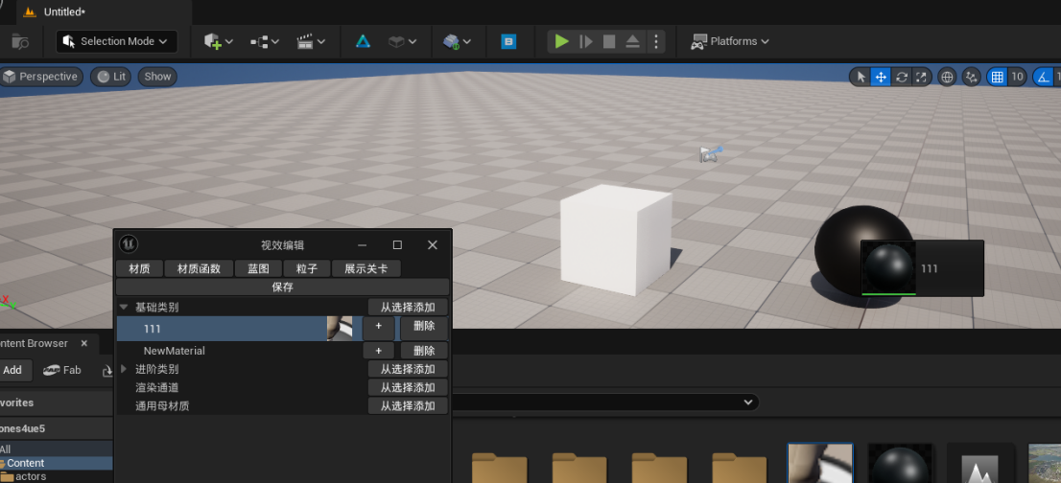This screenshot has width=1061, height=483.
Task: Select the translate (move) gizmo tool
Action: click(881, 77)
